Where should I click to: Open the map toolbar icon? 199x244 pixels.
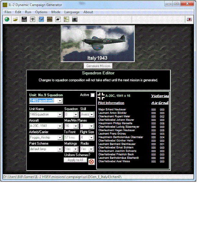coord(66,20)
